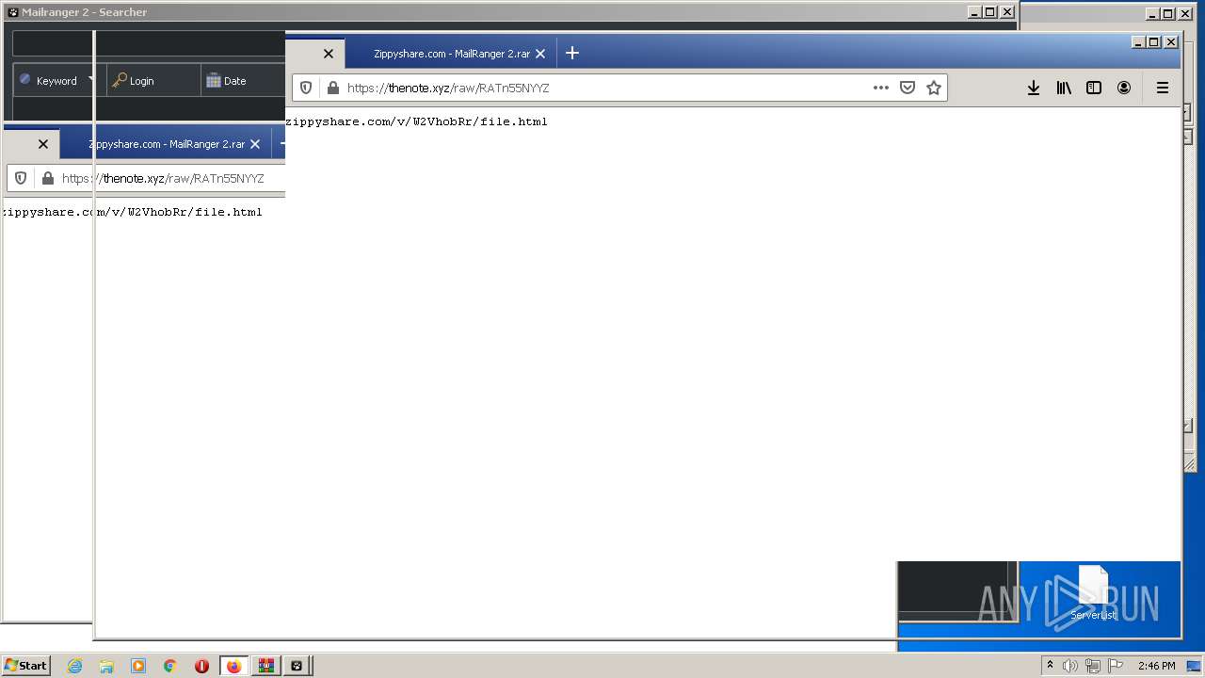Save page to Pocket icon
Viewport: 1205px width, 678px height.
point(908,88)
